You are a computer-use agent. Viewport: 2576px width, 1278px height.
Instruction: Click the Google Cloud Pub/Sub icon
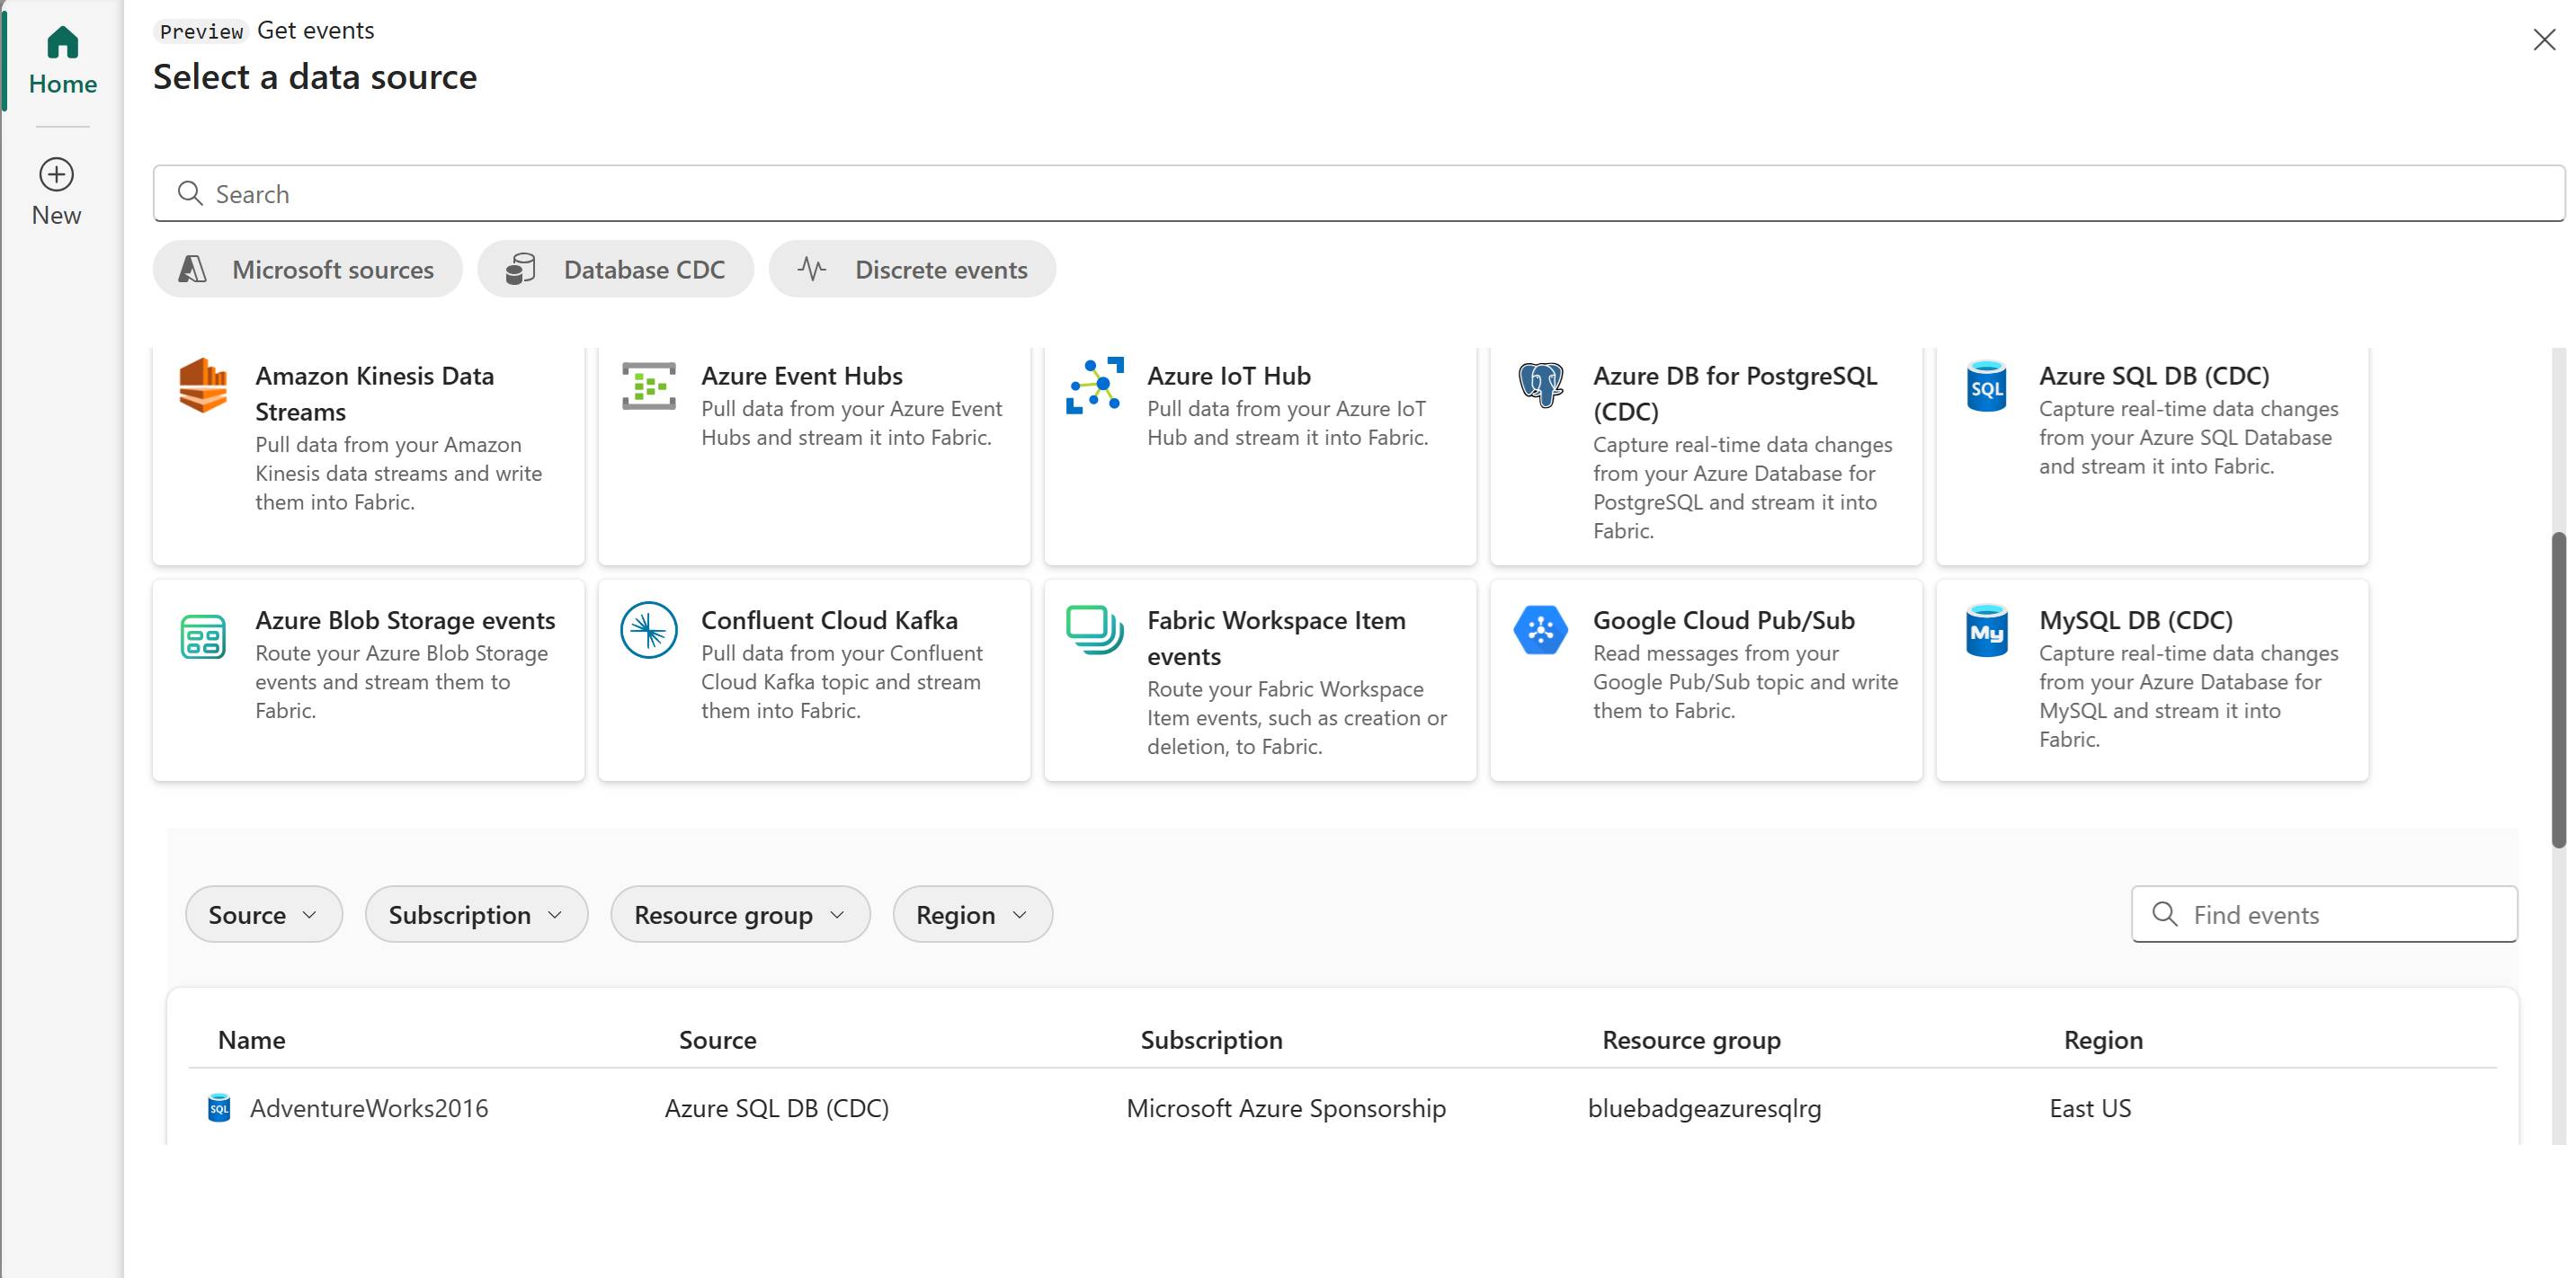tap(1541, 629)
